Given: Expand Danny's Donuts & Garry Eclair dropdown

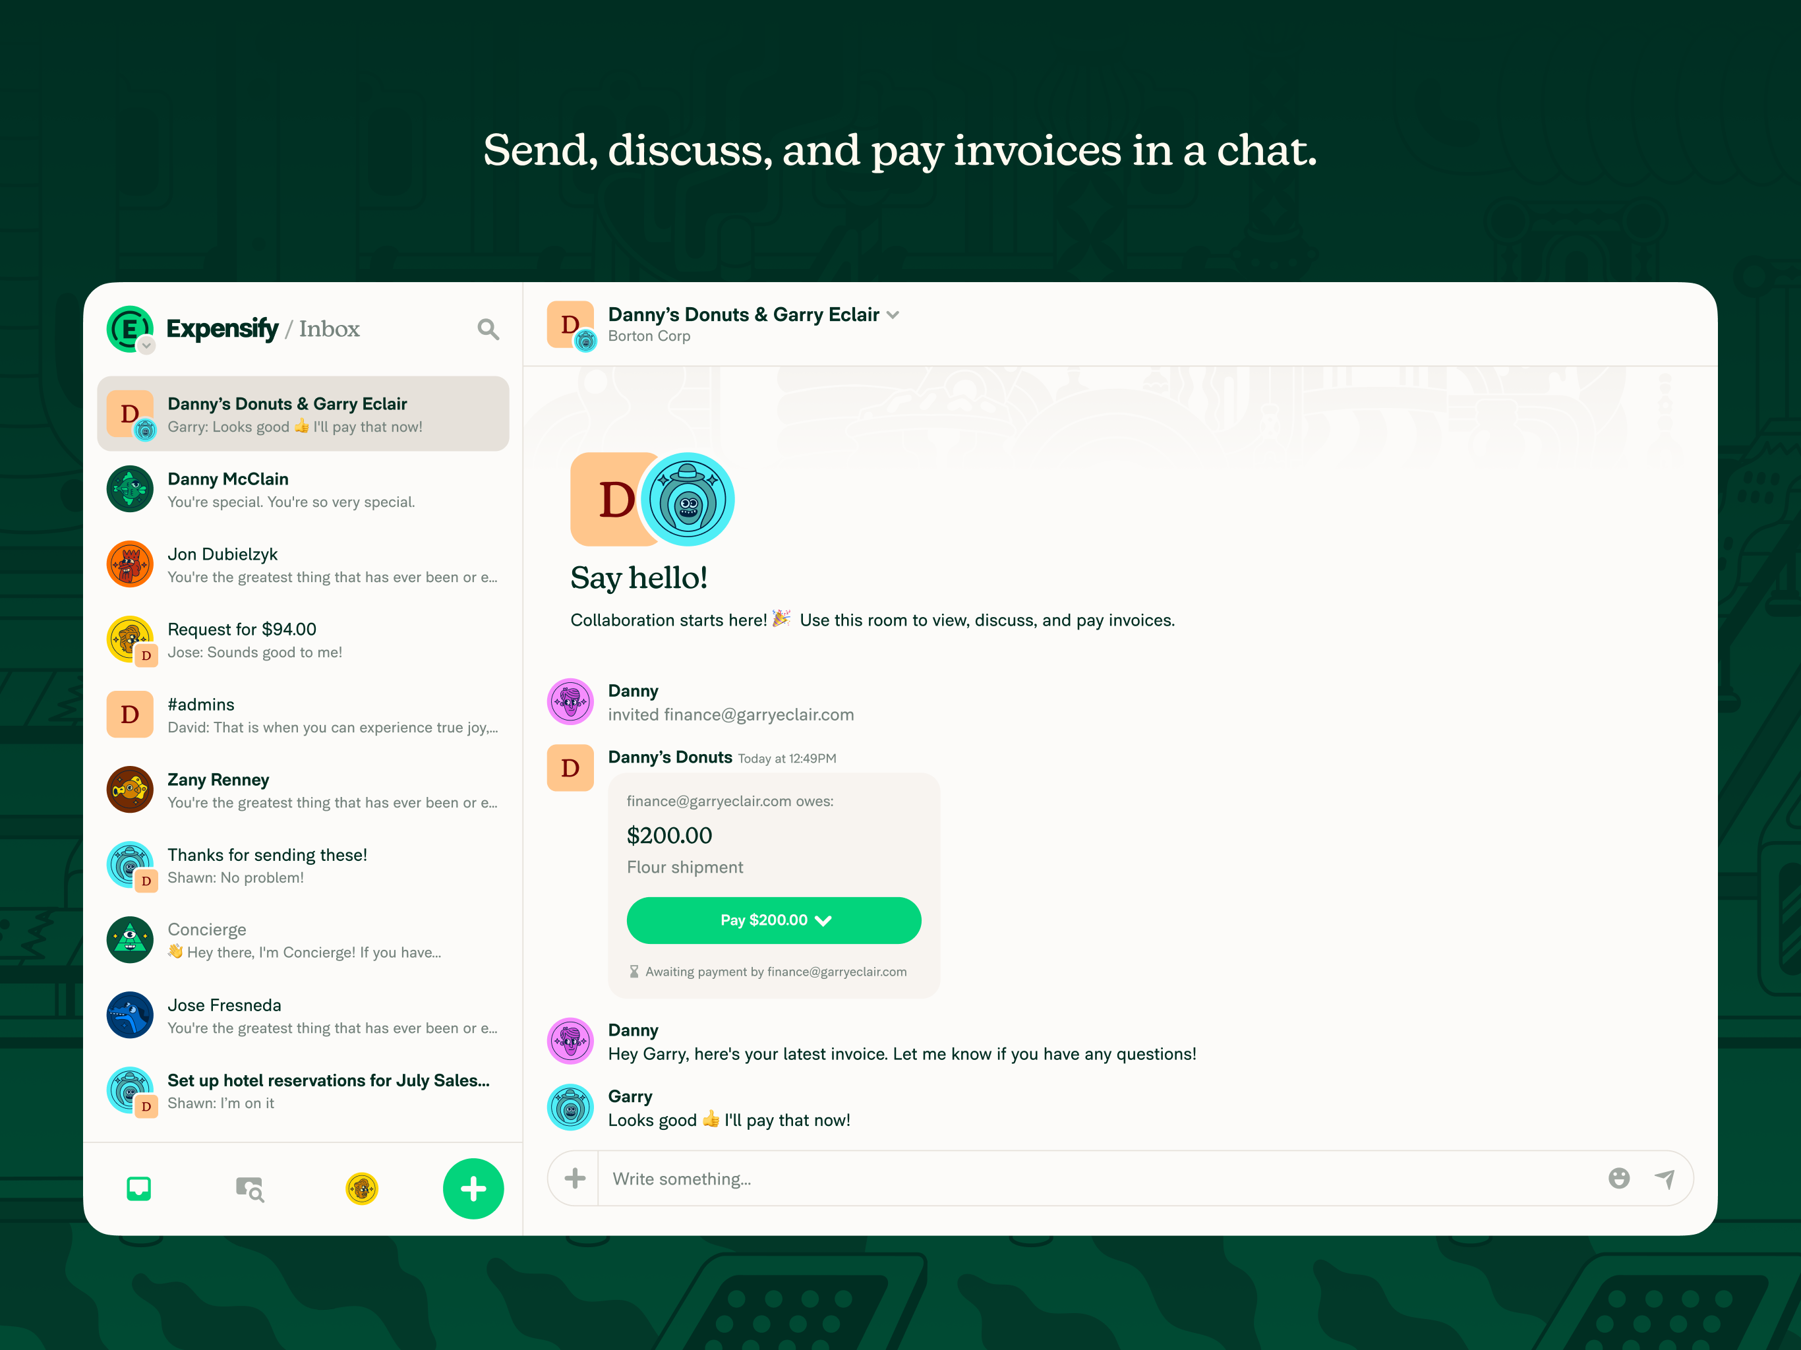Looking at the screenshot, I should click(902, 315).
